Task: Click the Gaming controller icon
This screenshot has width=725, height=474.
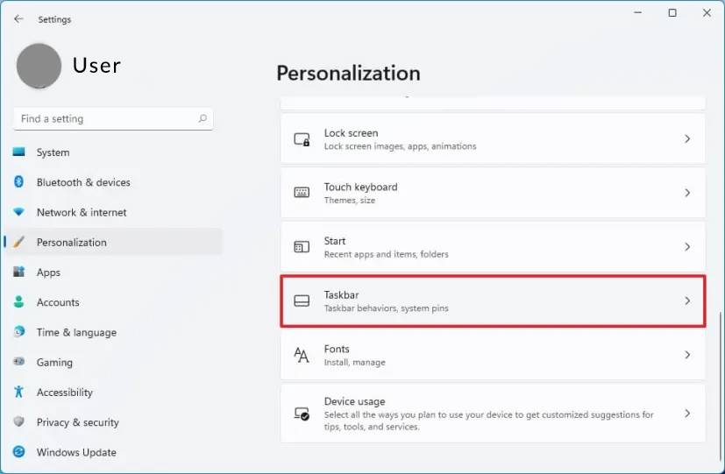Action: point(19,362)
